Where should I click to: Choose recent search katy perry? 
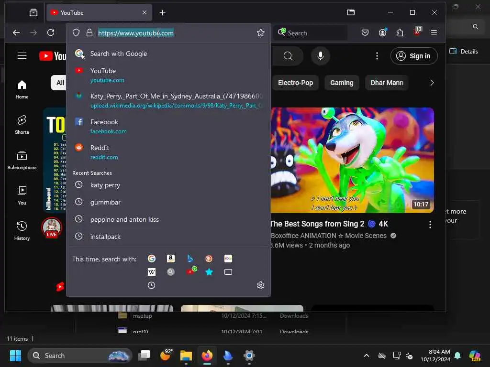click(x=169, y=185)
